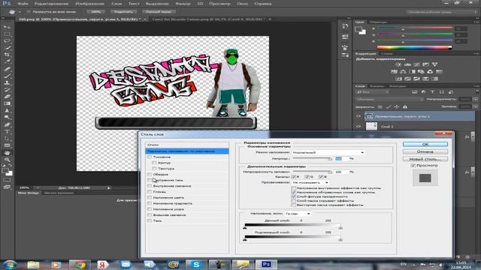Switch to the Каналы tab
Image resolution: width=481 pixels, height=270 pixels.
pos(377,86)
